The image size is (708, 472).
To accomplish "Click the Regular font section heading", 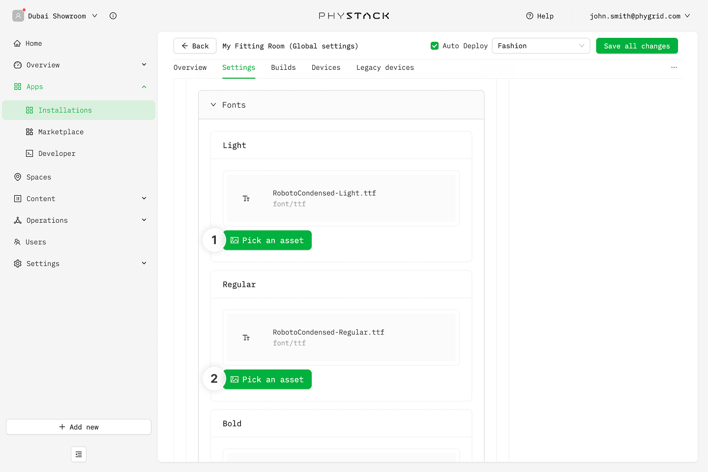I will pyautogui.click(x=239, y=284).
